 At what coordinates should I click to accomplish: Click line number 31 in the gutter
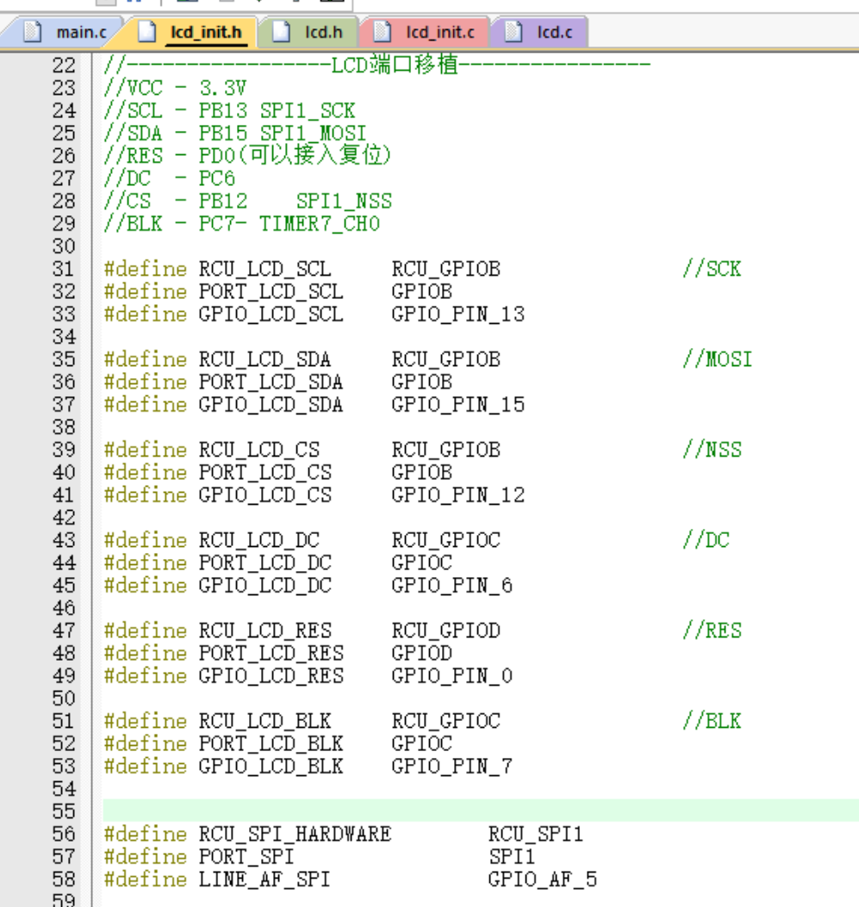pyautogui.click(x=64, y=269)
